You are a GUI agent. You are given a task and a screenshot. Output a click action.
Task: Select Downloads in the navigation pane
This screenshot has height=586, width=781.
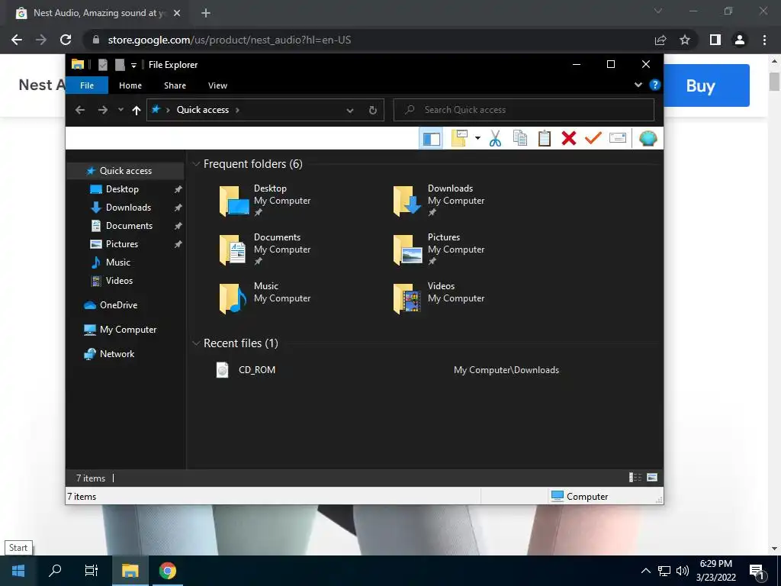(128, 208)
